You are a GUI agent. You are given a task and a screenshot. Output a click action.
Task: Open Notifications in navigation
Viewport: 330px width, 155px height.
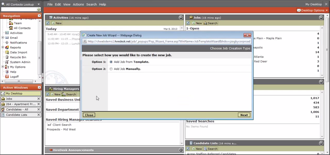click(18, 43)
